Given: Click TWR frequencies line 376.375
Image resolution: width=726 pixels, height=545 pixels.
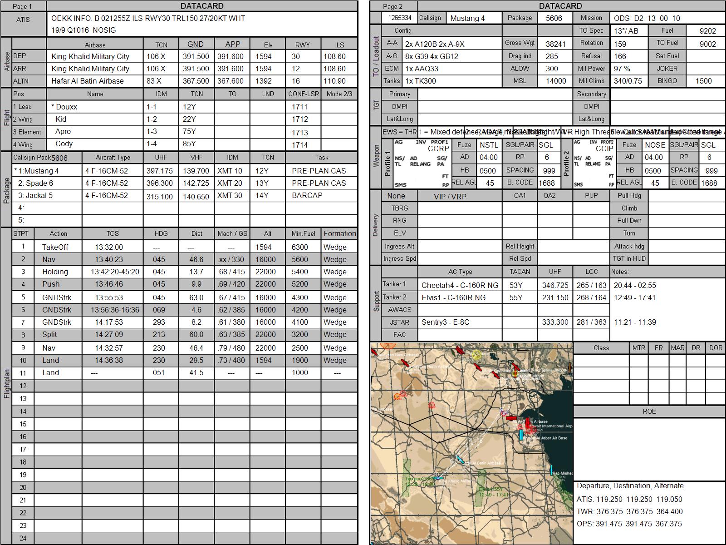Looking at the screenshot, I should (x=630, y=511).
